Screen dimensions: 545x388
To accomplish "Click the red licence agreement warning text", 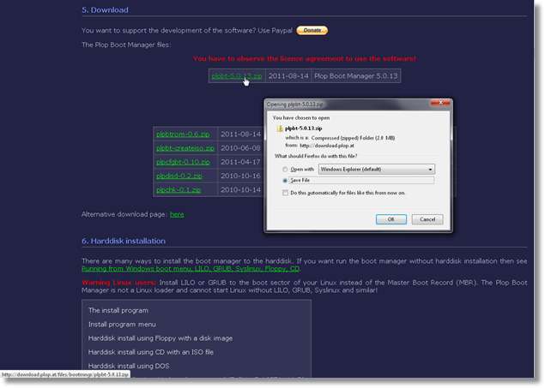I will tap(305, 58).
